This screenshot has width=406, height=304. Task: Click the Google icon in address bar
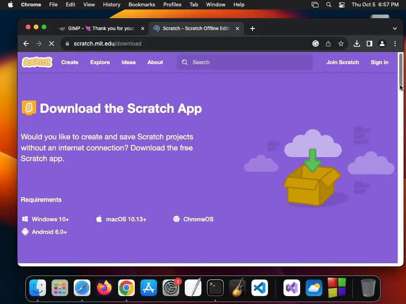point(315,44)
